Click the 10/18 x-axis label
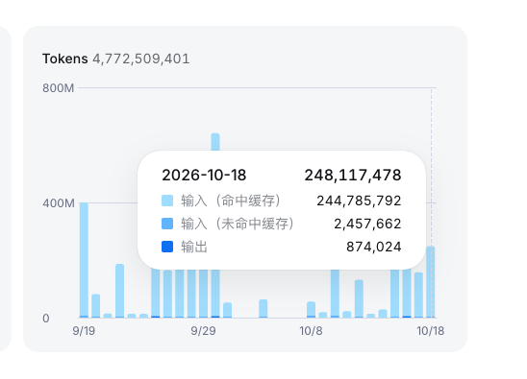 tap(431, 331)
